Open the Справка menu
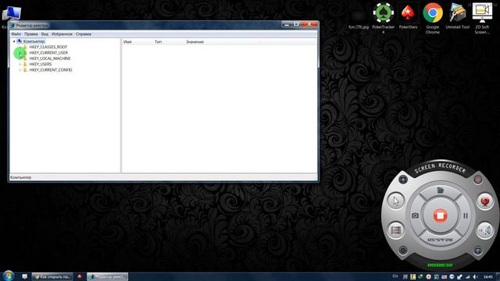Image resolution: width=500 pixels, height=281 pixels. (84, 34)
